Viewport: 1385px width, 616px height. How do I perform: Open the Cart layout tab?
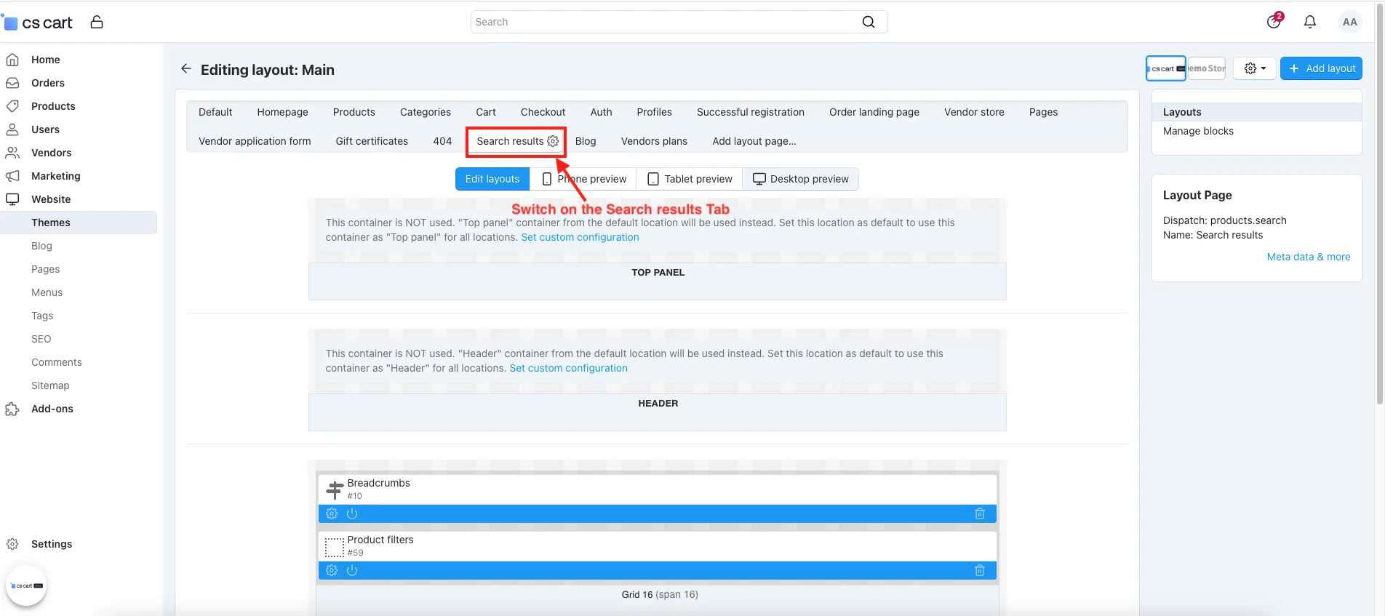486,112
